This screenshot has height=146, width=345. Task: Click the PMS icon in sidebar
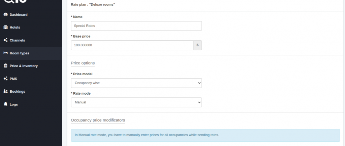point(6,79)
